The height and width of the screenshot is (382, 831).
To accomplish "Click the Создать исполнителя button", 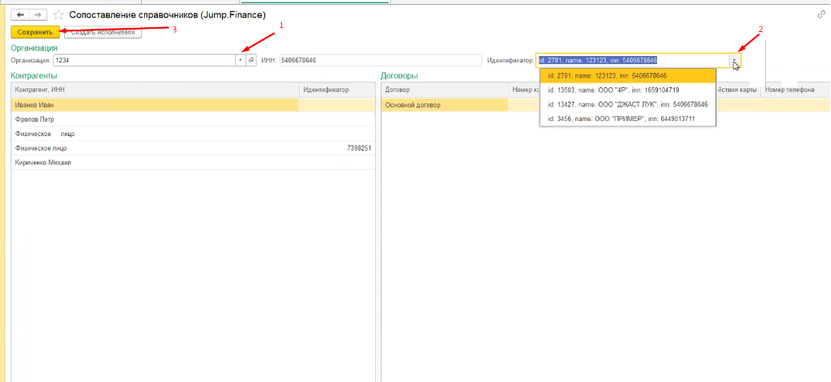I will pos(103,32).
